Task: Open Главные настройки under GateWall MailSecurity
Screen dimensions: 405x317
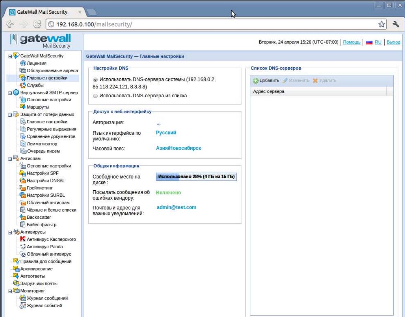Action: (x=47, y=78)
